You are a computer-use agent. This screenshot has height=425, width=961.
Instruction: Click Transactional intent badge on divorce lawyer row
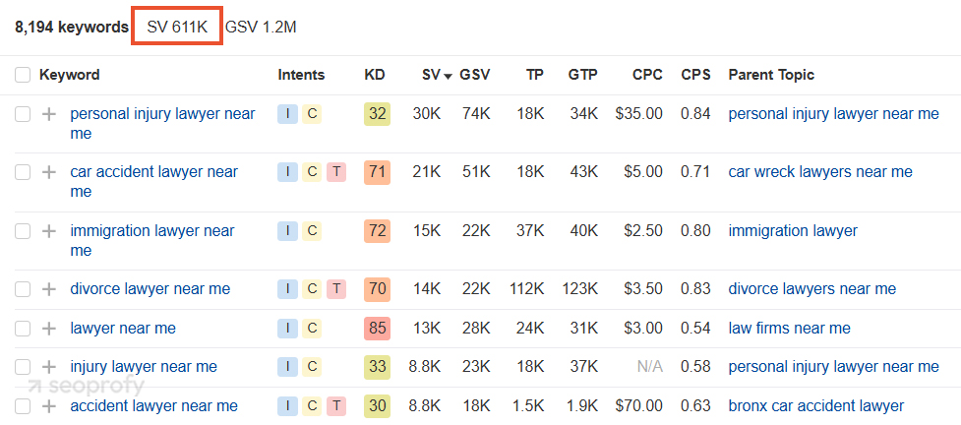click(x=335, y=289)
